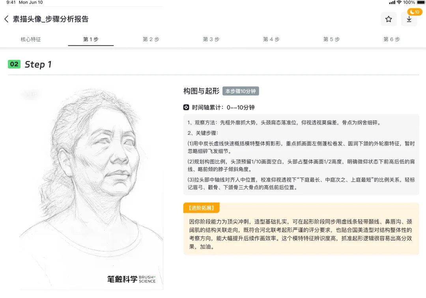Tap the 本步骤10分钟 duration tag
Viewport: 426px width, 298px height.
[x=241, y=91]
